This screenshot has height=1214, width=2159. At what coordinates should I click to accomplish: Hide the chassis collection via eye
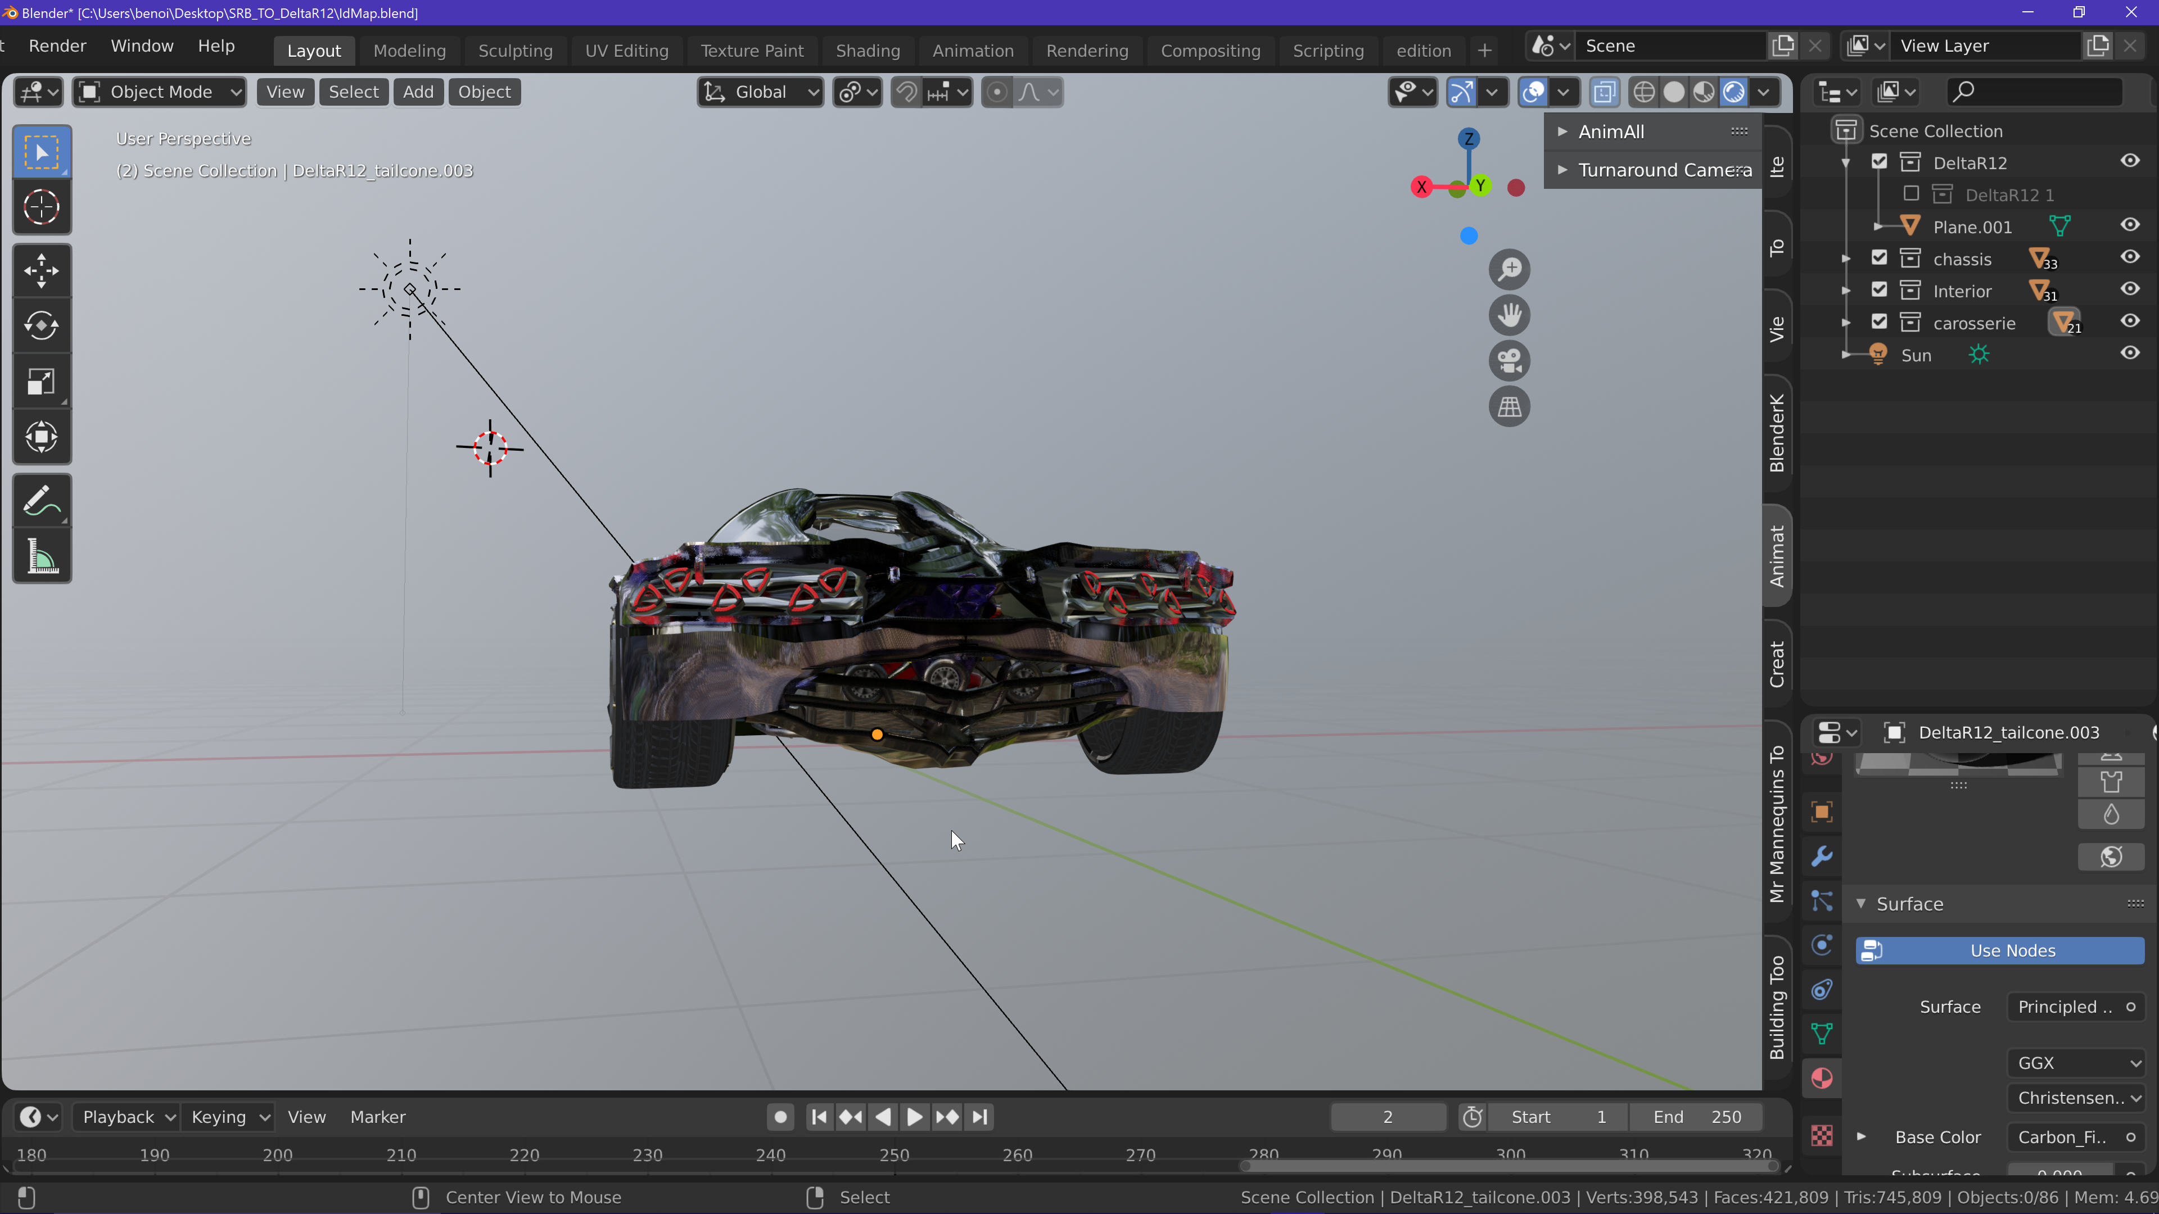click(x=2130, y=257)
